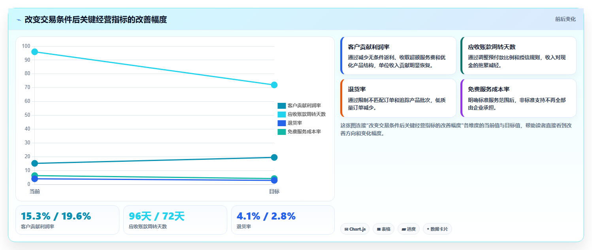Screen dimensions: 592x250
Task: Open the 应收账款周转天数 description card
Action: 518,56
